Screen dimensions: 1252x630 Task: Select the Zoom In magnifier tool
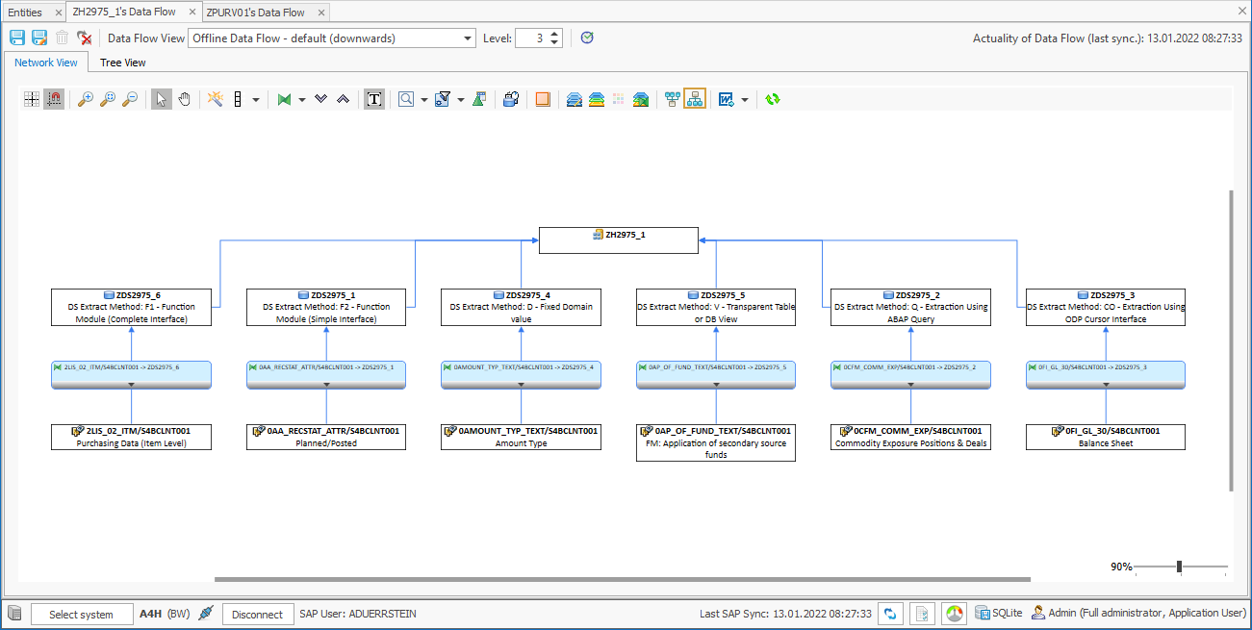coord(84,98)
